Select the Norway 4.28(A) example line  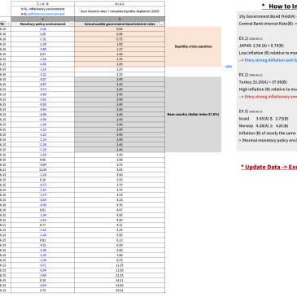click(264, 126)
